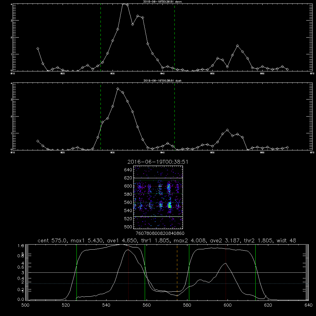Click the right green dashed line in the dusk plot
The height and width of the screenshot is (316, 316).
coord(174,117)
